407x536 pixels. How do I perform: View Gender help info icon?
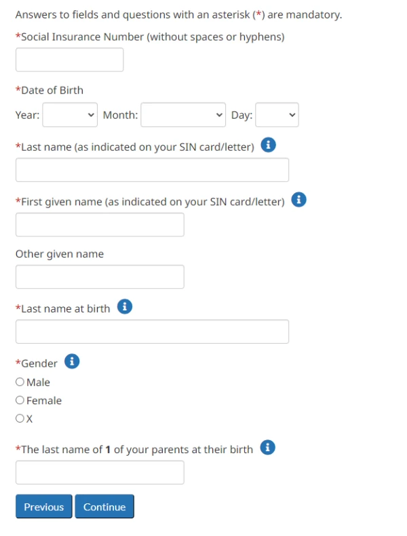[x=72, y=361]
